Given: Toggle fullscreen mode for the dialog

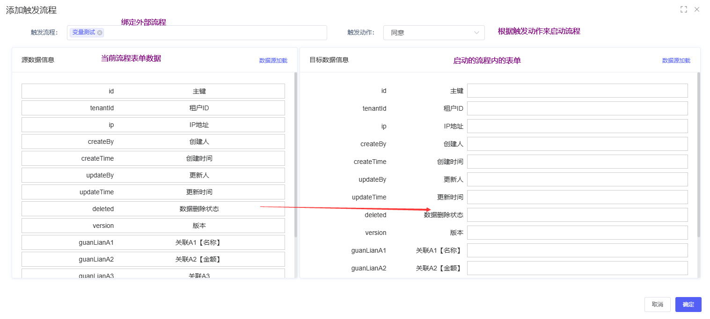Looking at the screenshot, I should tap(683, 9).
